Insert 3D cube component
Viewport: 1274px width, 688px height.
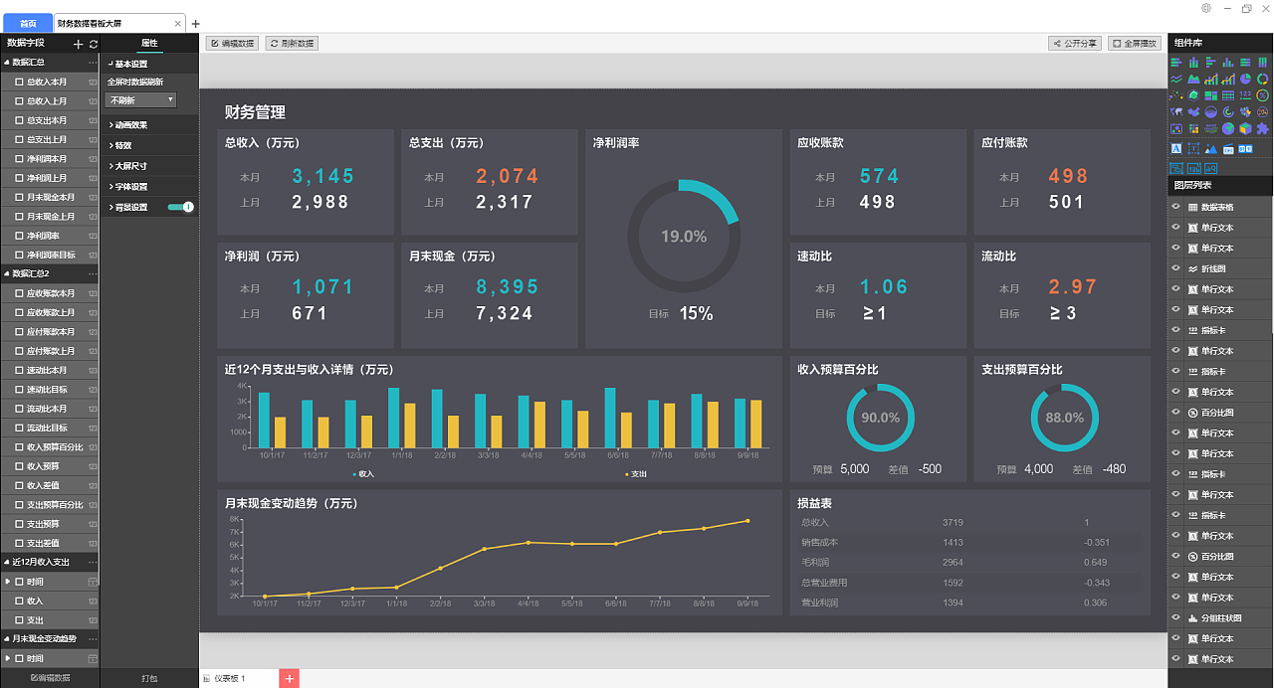(x=1245, y=128)
